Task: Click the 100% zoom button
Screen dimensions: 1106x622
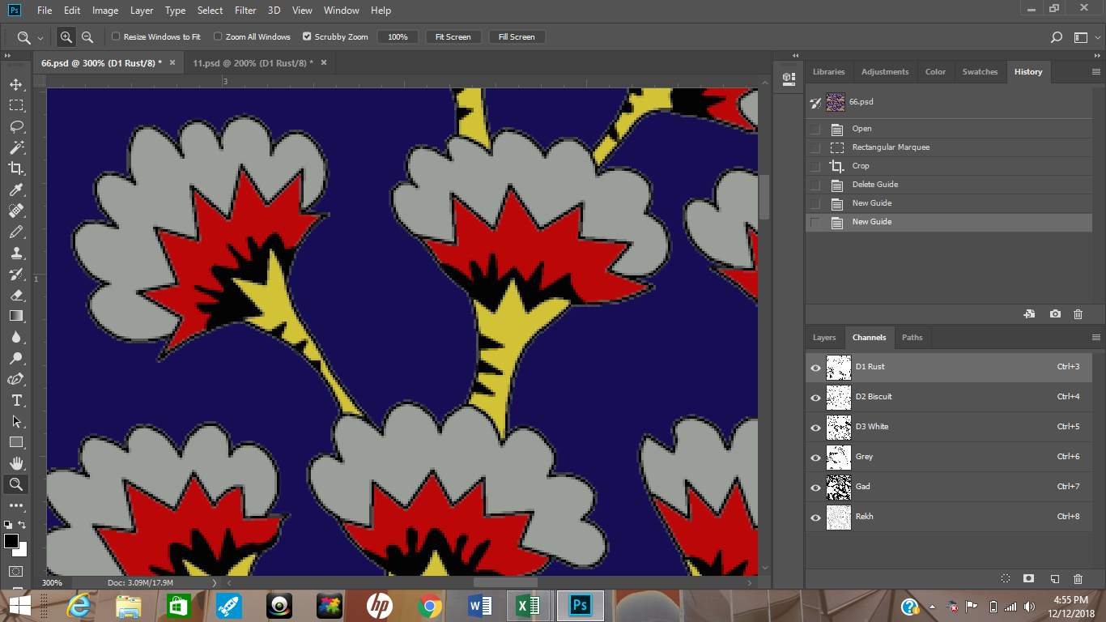Action: 398,37
